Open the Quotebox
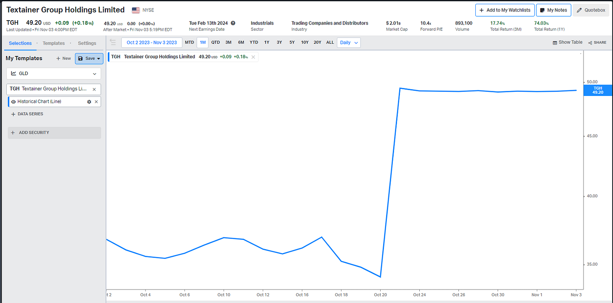 [591, 10]
